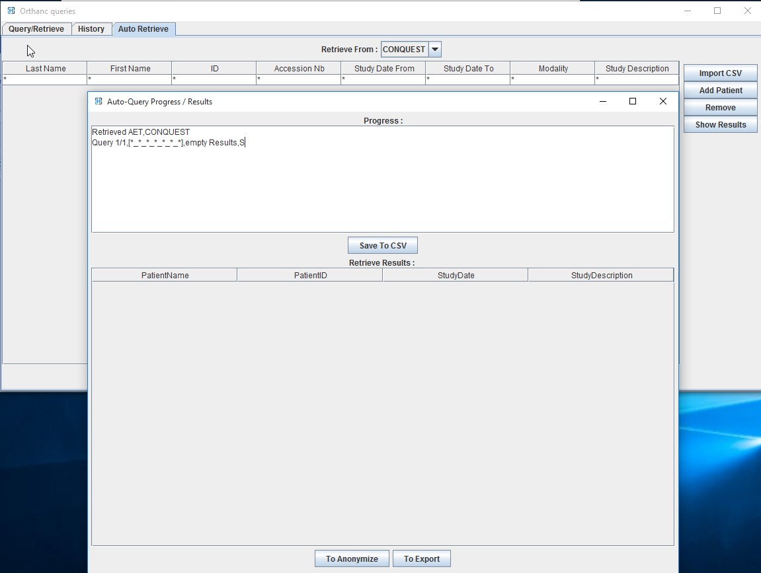
Task: Click inside the Progress text area
Action: coord(382,178)
